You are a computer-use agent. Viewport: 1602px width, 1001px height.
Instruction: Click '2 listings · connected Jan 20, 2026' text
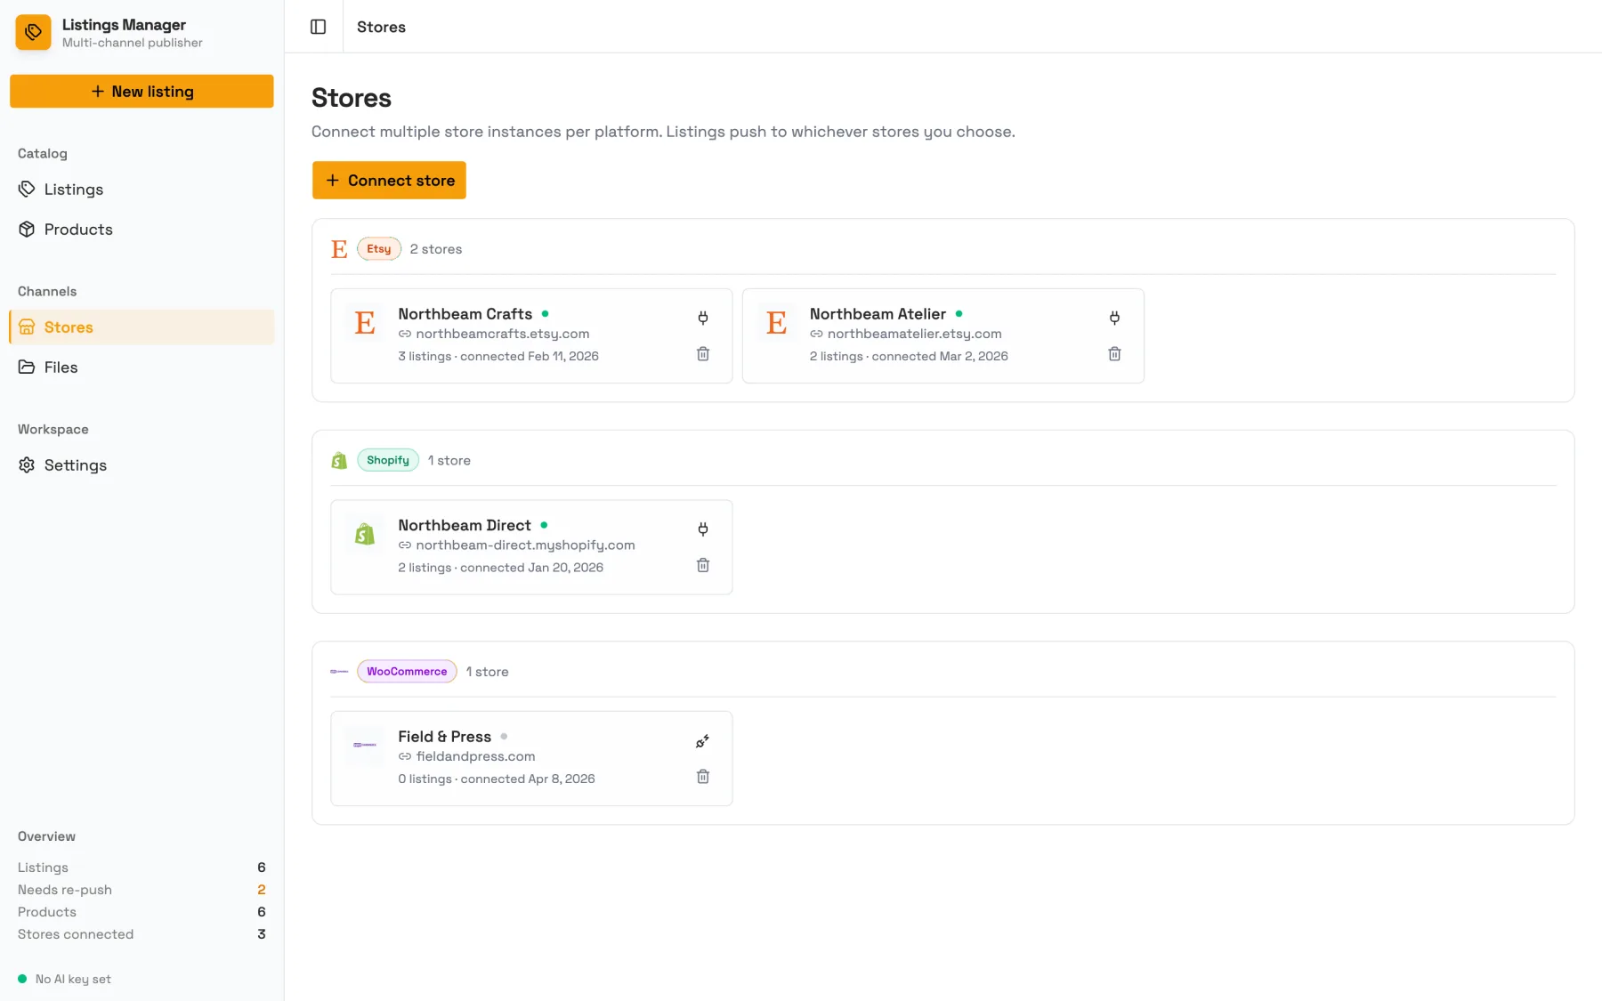coord(500,568)
